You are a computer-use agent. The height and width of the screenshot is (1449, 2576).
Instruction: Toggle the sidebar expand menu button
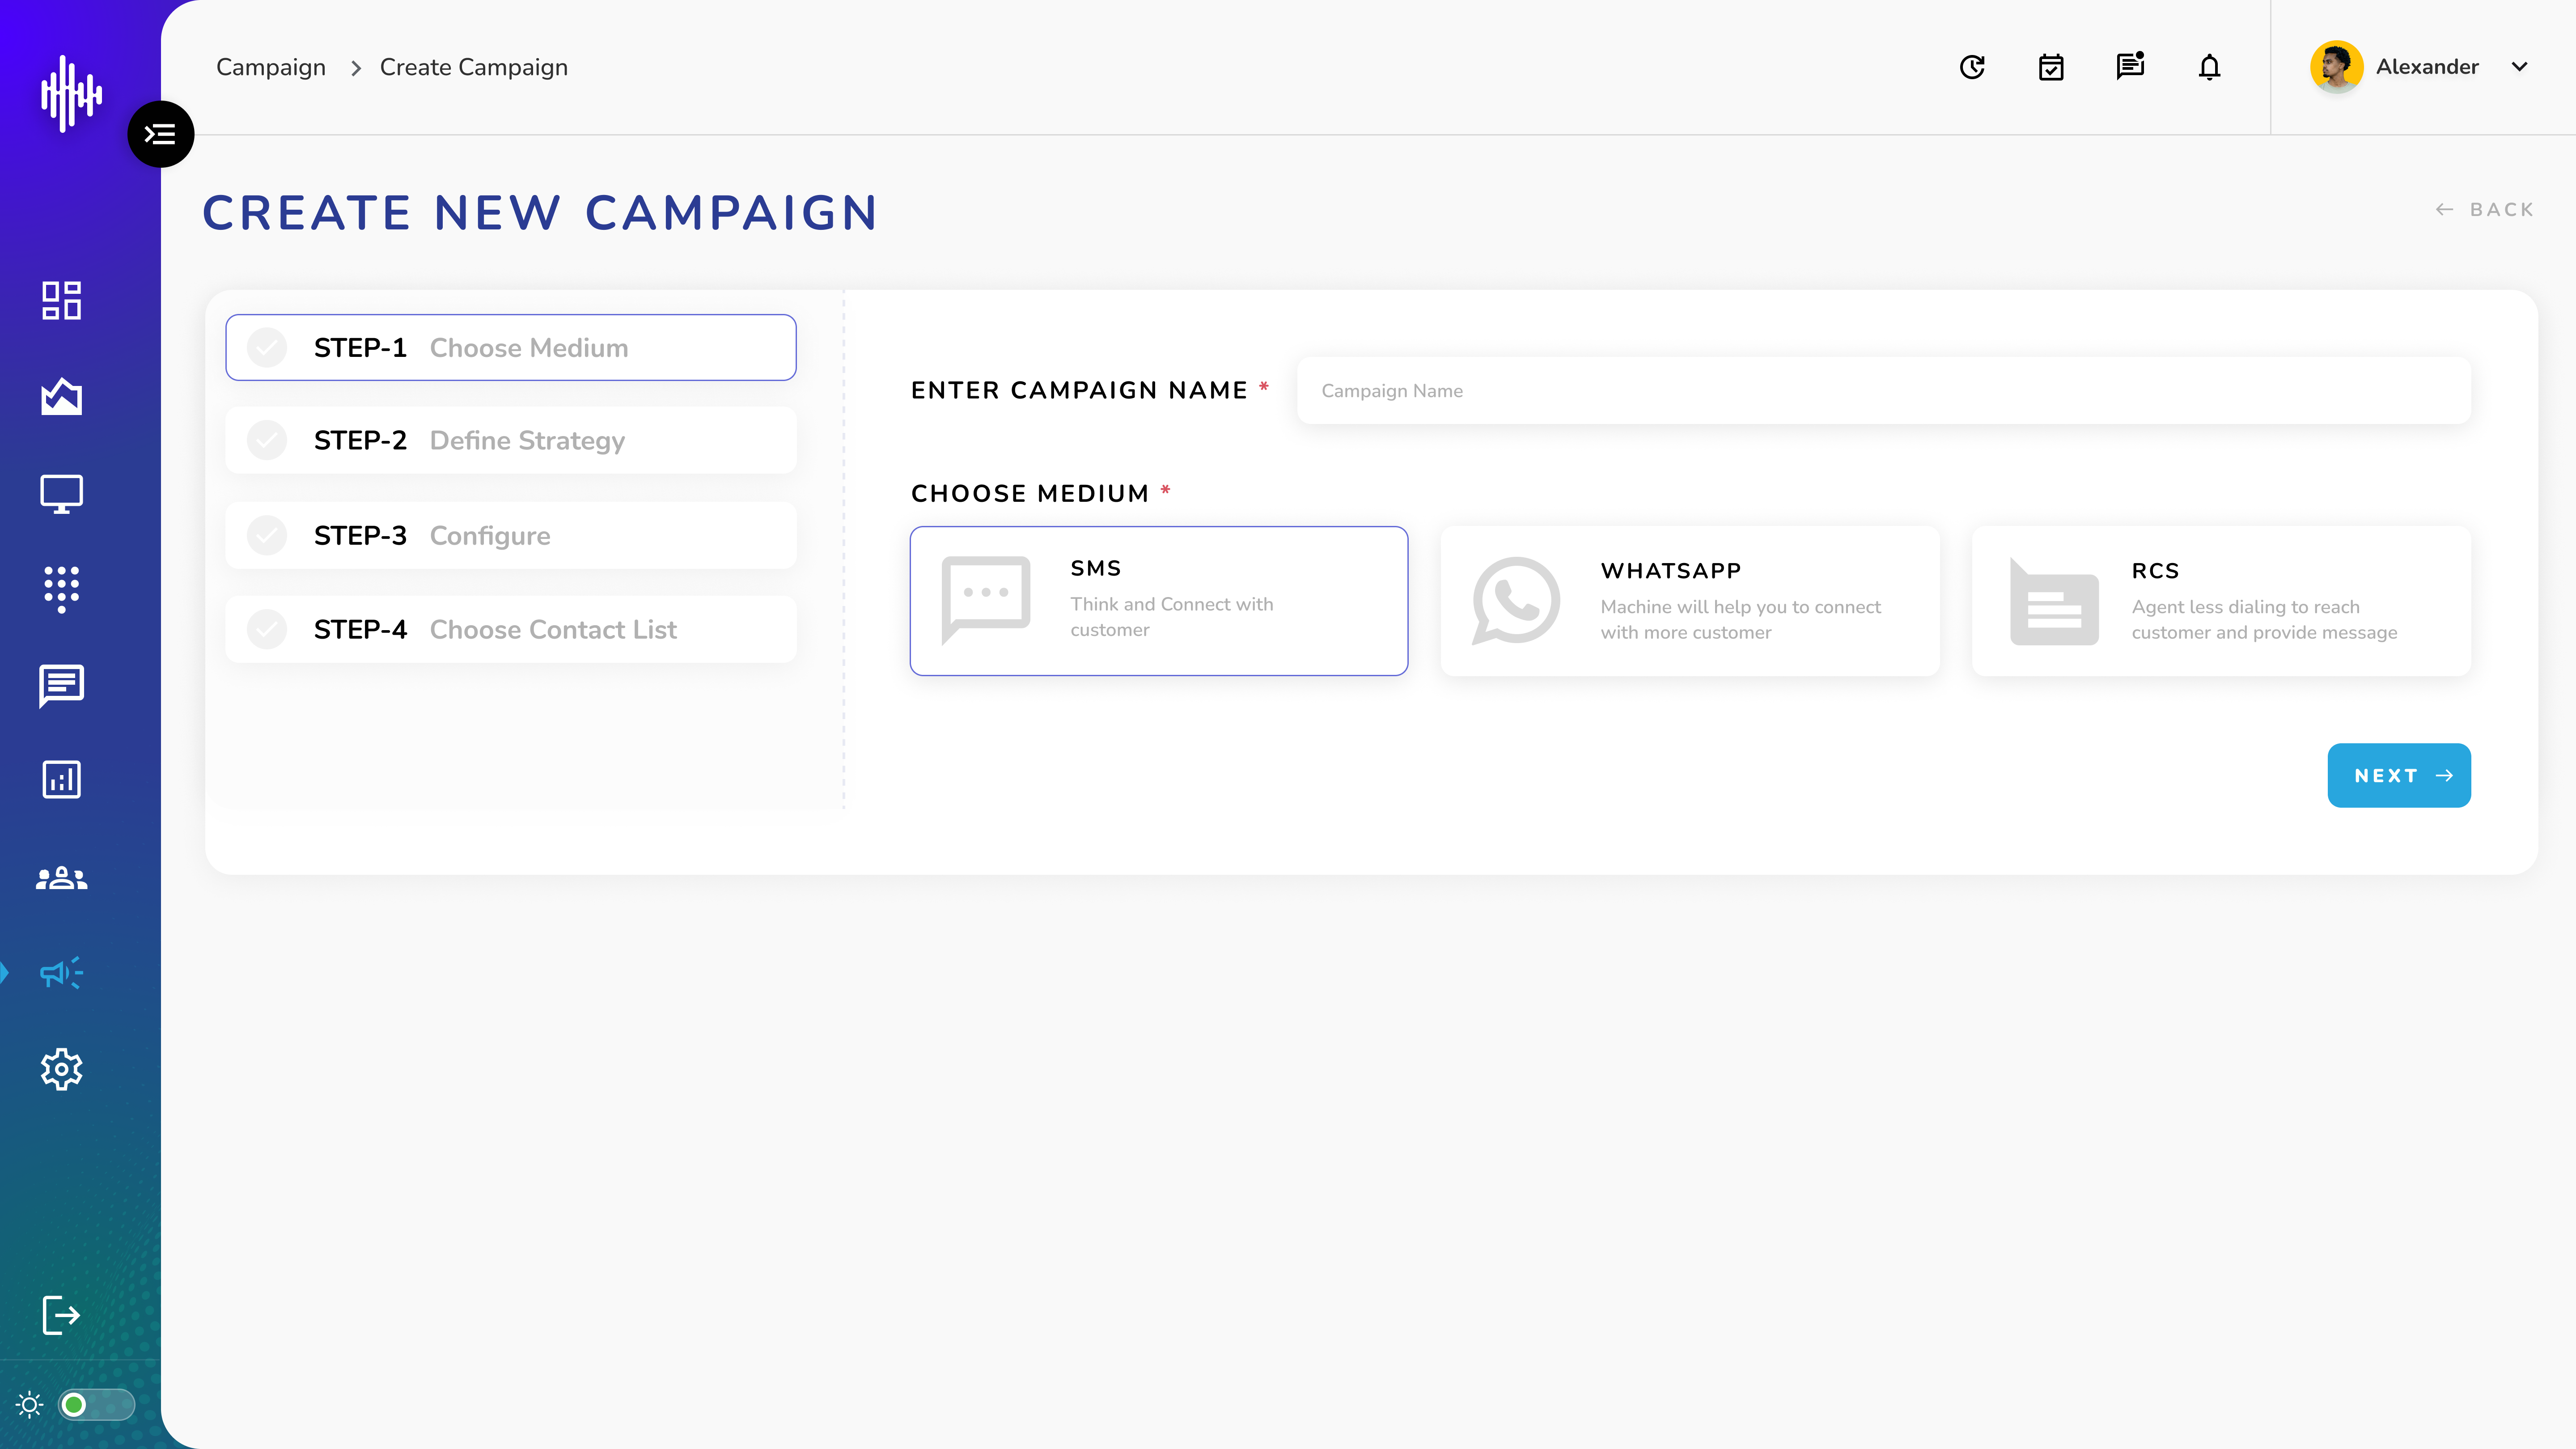pyautogui.click(x=160, y=134)
